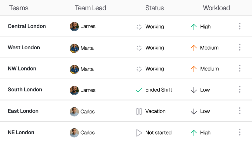Viewport: 252px width, 141px height.
Task: Click the green checkmark Ended Shift icon
Action: (x=139, y=90)
